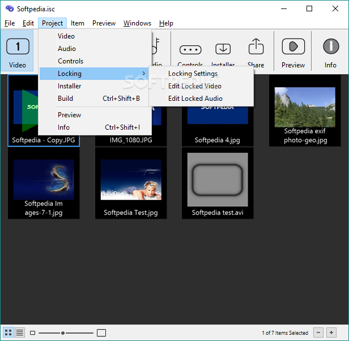The height and width of the screenshot is (341, 349).
Task: Open the Help menu
Action: (166, 23)
